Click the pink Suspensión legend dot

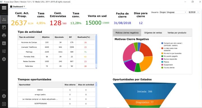coord(162,65)
